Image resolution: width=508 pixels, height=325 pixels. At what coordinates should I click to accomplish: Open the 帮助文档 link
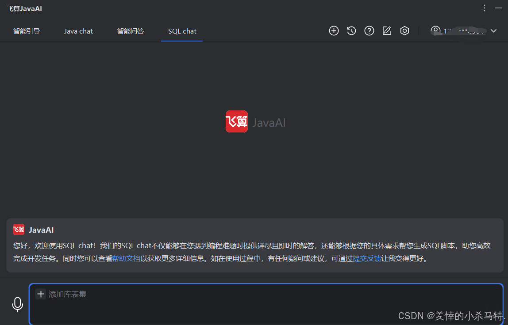tap(126, 259)
